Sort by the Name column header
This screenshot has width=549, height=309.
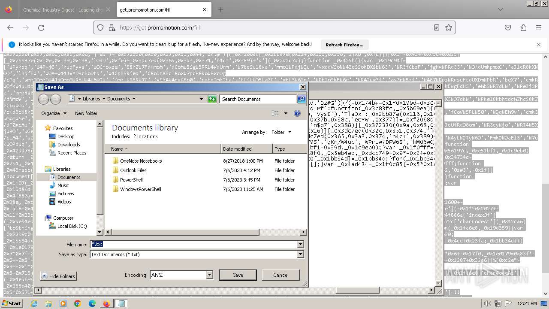(163, 149)
